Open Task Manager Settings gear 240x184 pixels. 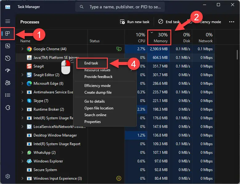click(8, 176)
